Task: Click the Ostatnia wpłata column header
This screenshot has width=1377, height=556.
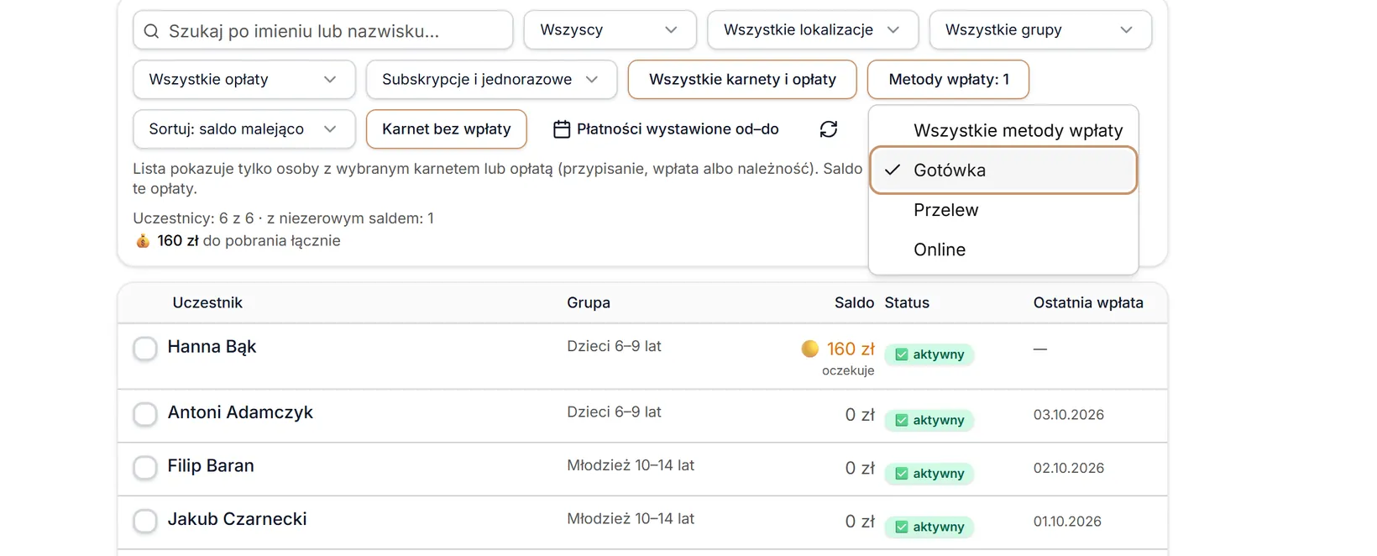Action: pyautogui.click(x=1088, y=303)
